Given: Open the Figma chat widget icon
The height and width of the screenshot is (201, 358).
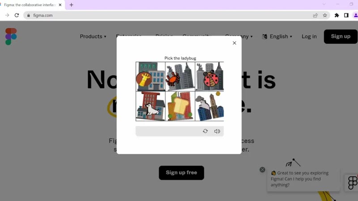Looking at the screenshot, I should click(x=352, y=183).
